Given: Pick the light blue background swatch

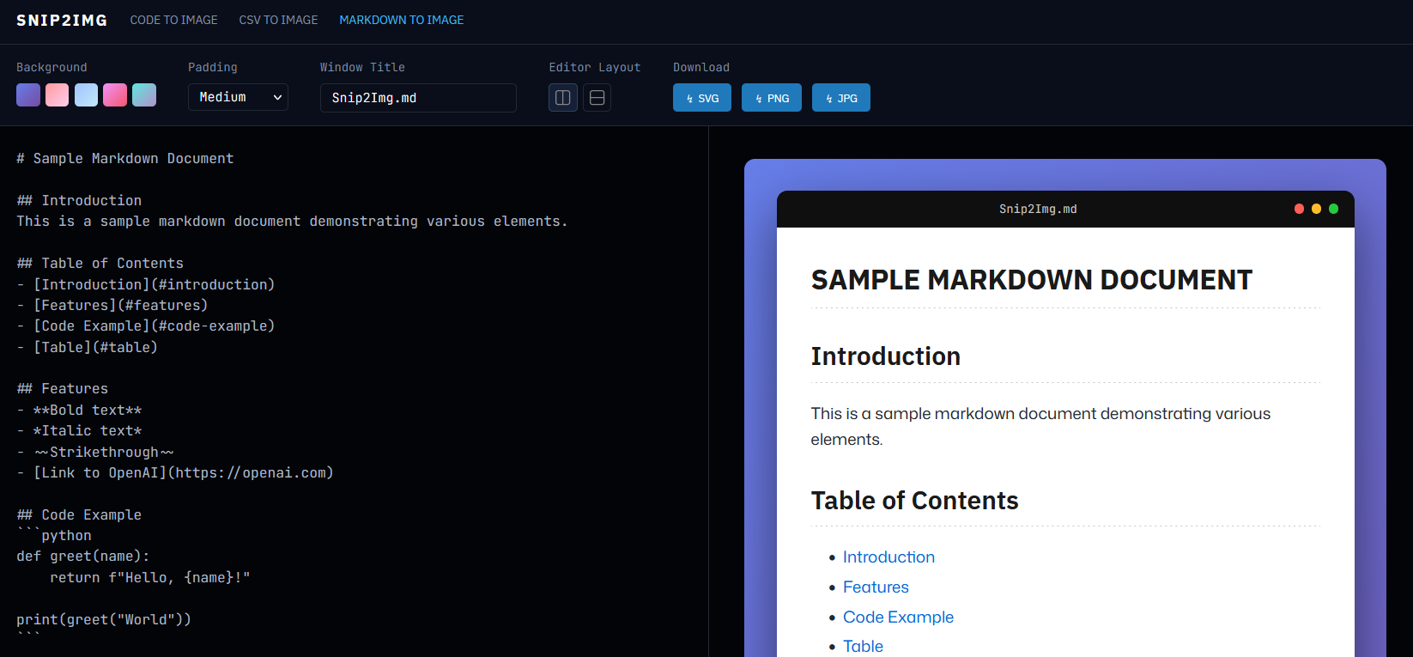Looking at the screenshot, I should pyautogui.click(x=86, y=94).
